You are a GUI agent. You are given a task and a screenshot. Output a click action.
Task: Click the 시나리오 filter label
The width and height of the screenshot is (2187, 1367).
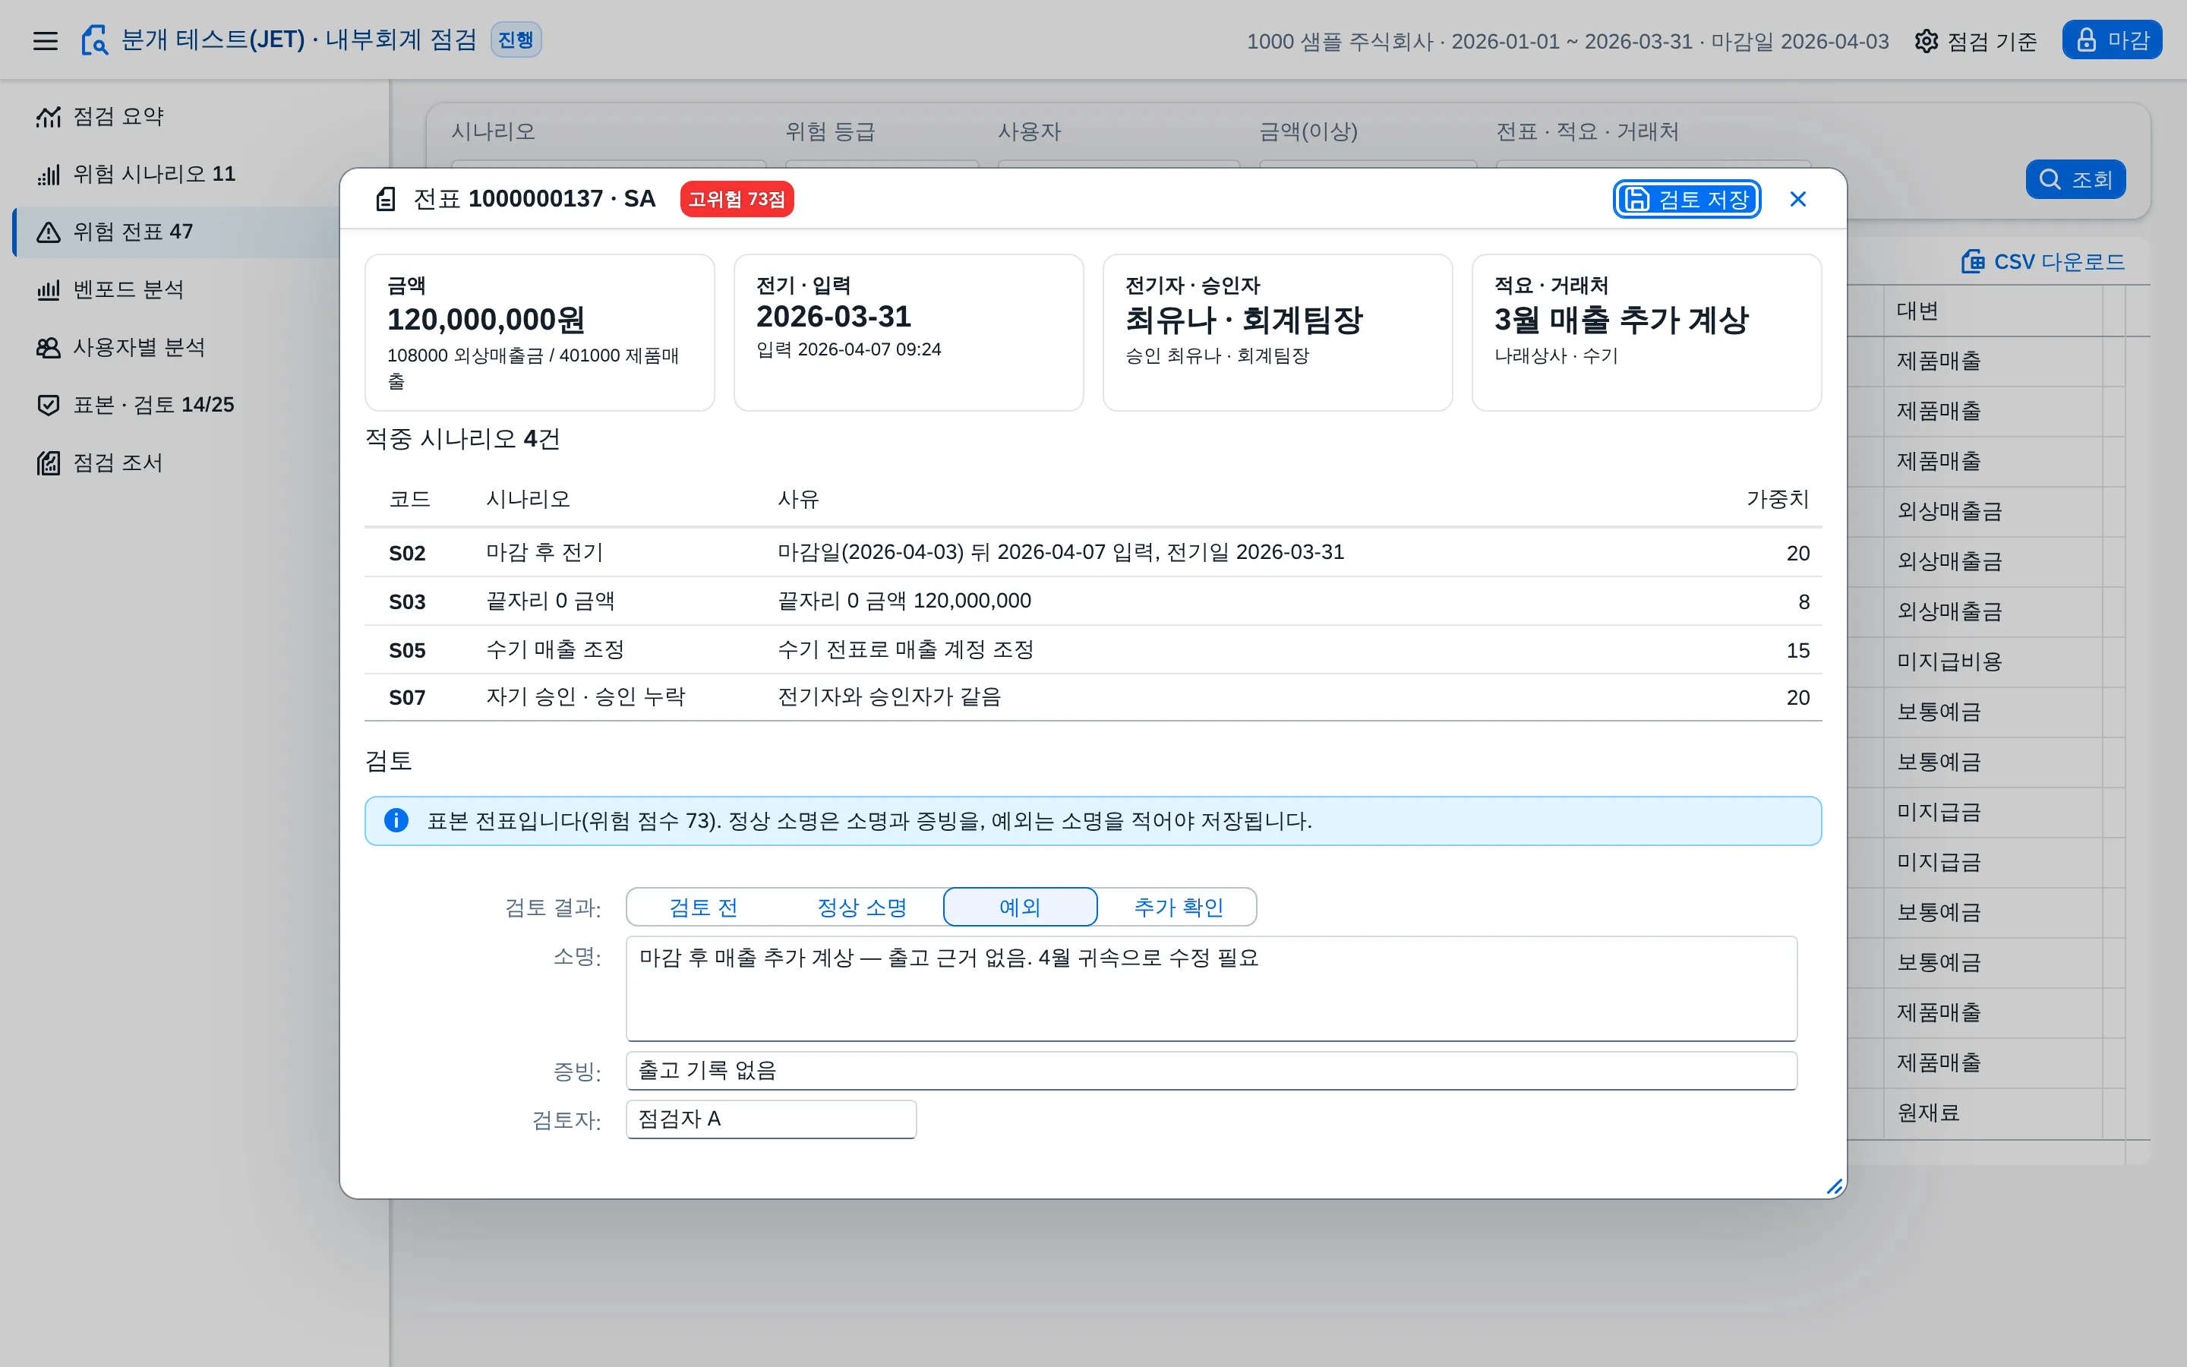494,132
